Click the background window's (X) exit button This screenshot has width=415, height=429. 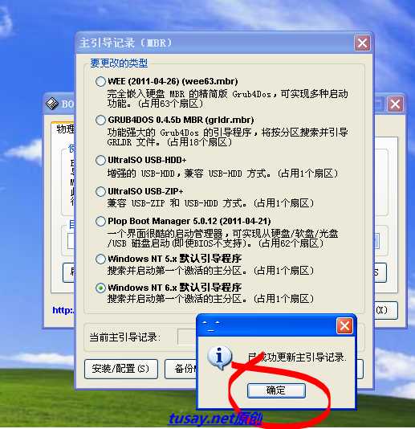tap(385, 310)
